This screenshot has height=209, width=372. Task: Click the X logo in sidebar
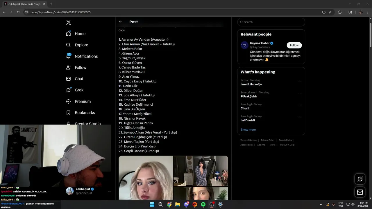coord(68,22)
